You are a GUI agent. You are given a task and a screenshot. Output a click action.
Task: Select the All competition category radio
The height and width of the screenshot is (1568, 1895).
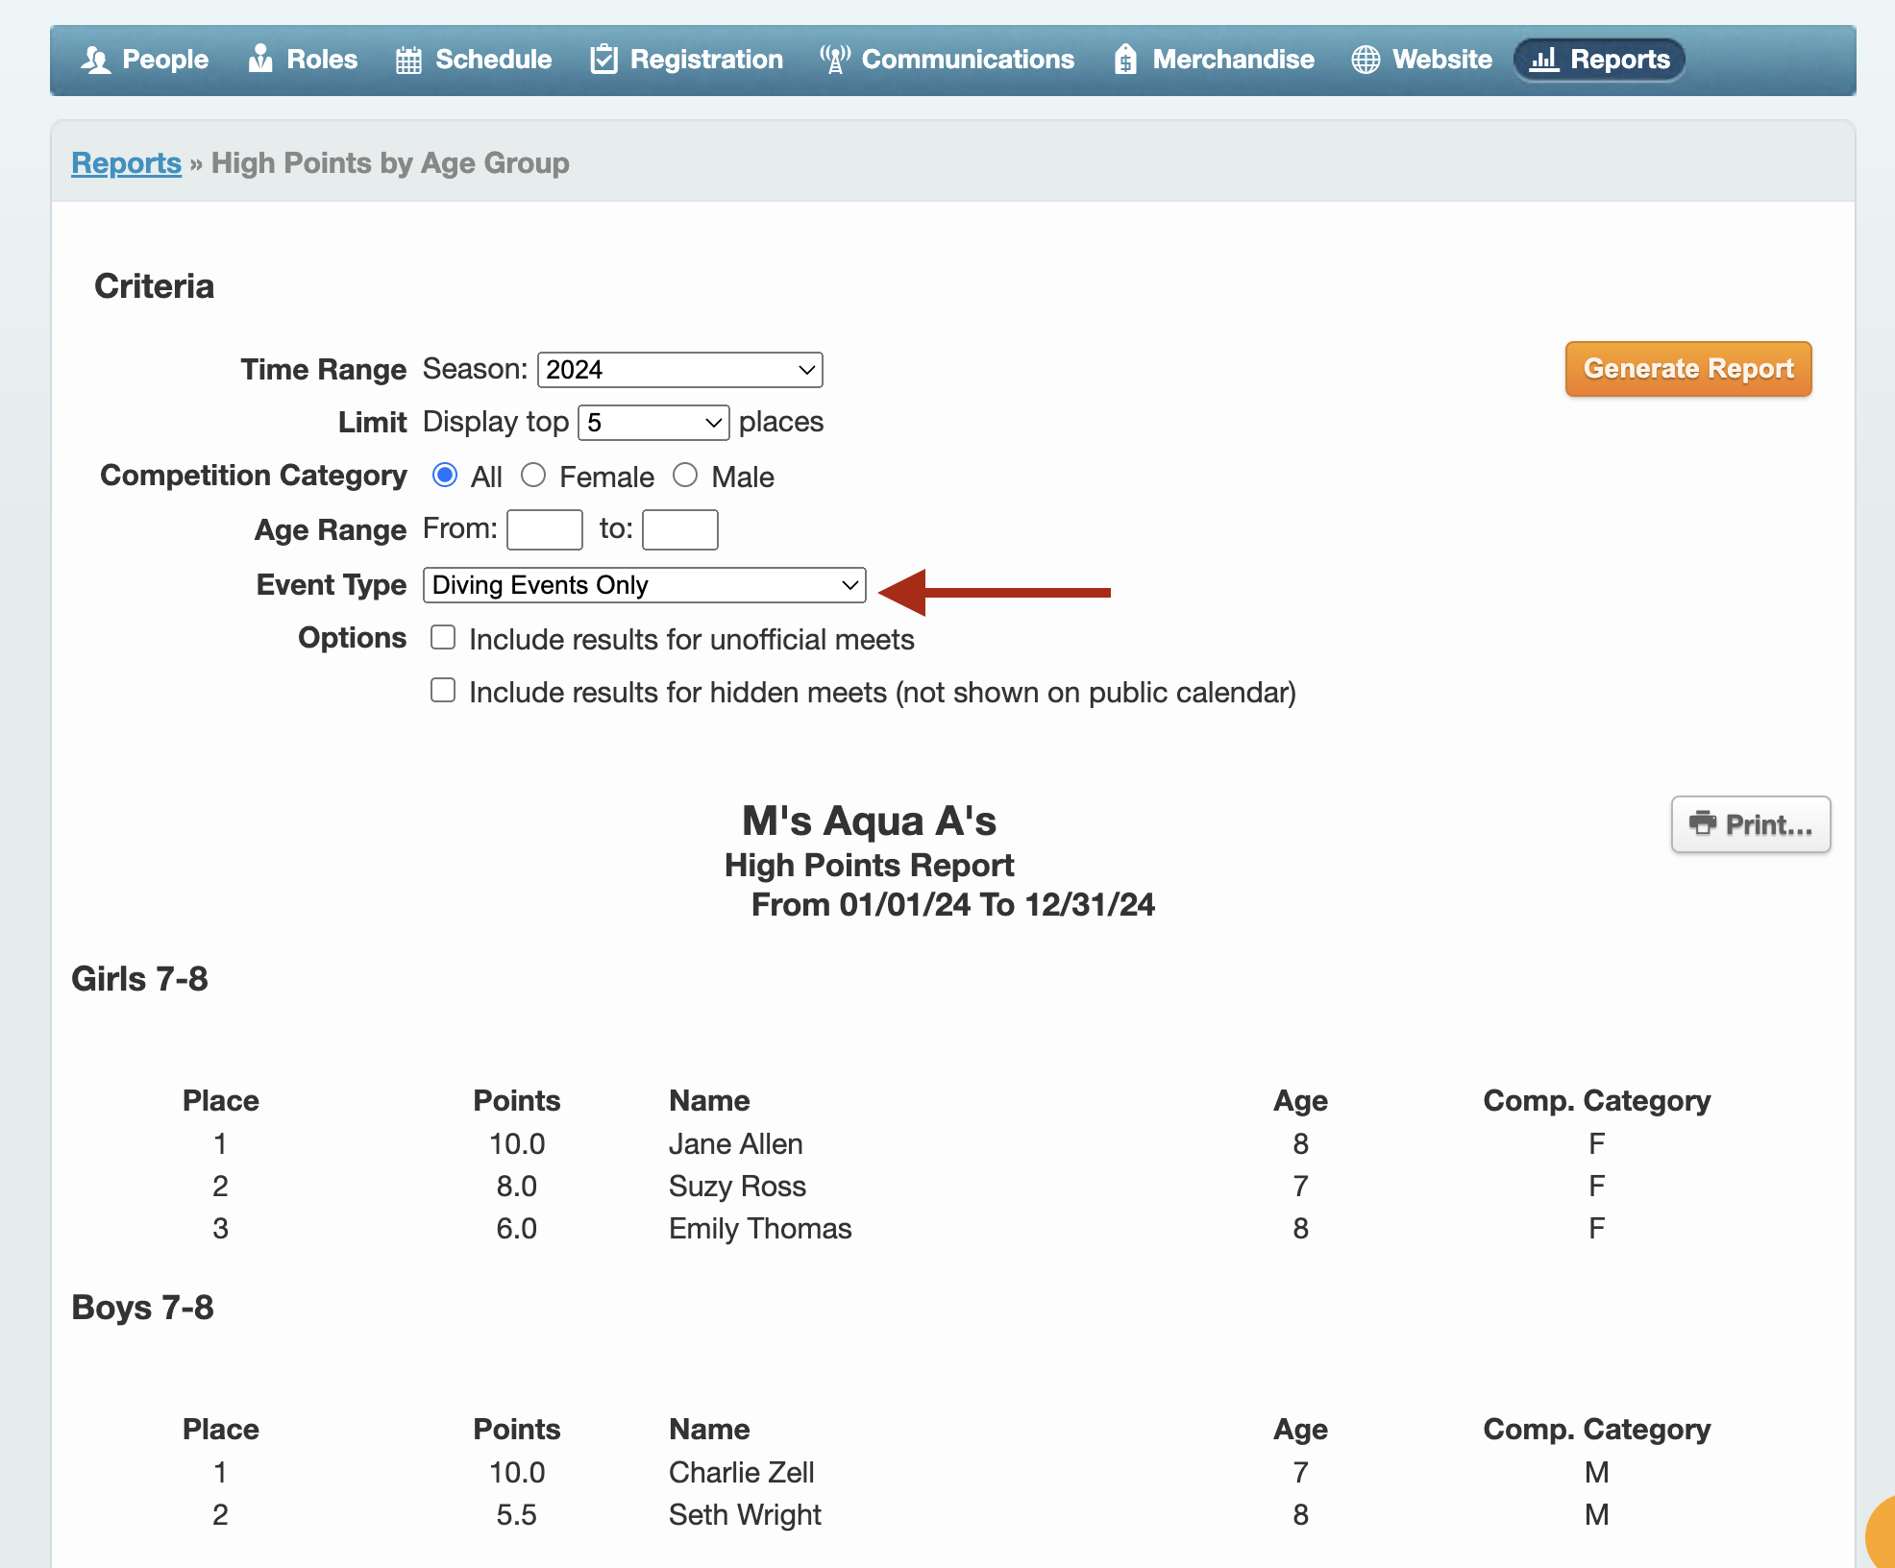(445, 476)
